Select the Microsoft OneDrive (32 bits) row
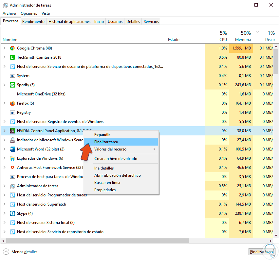The height and width of the screenshot is (260, 279). pyautogui.click(x=137, y=94)
